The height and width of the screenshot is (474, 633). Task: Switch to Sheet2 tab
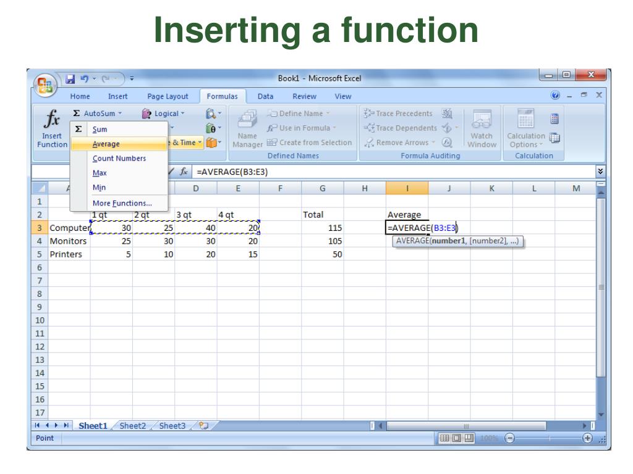pos(132,426)
